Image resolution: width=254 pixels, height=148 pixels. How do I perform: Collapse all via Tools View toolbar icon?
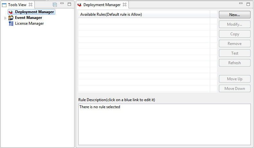point(55,5)
